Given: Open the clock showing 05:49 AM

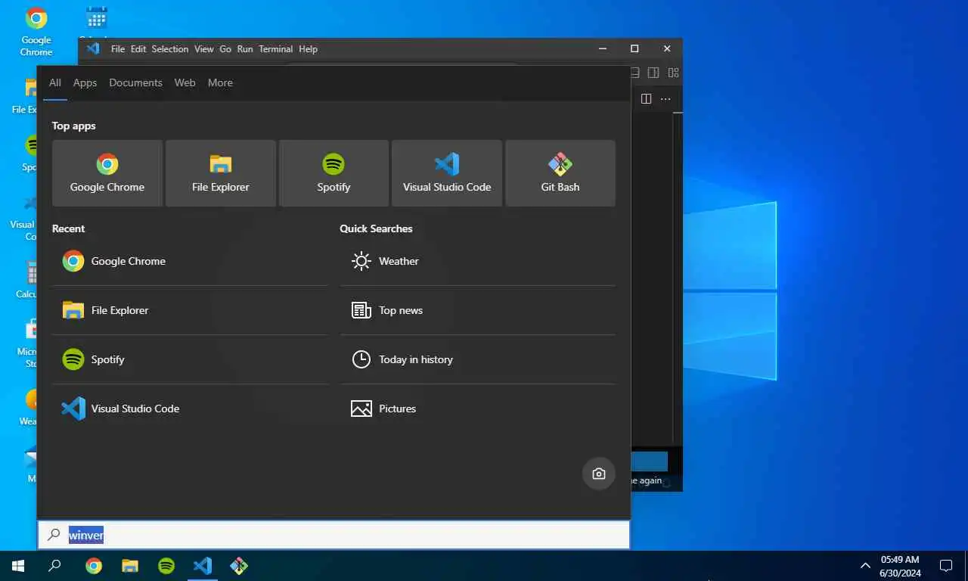Looking at the screenshot, I should coord(900,566).
